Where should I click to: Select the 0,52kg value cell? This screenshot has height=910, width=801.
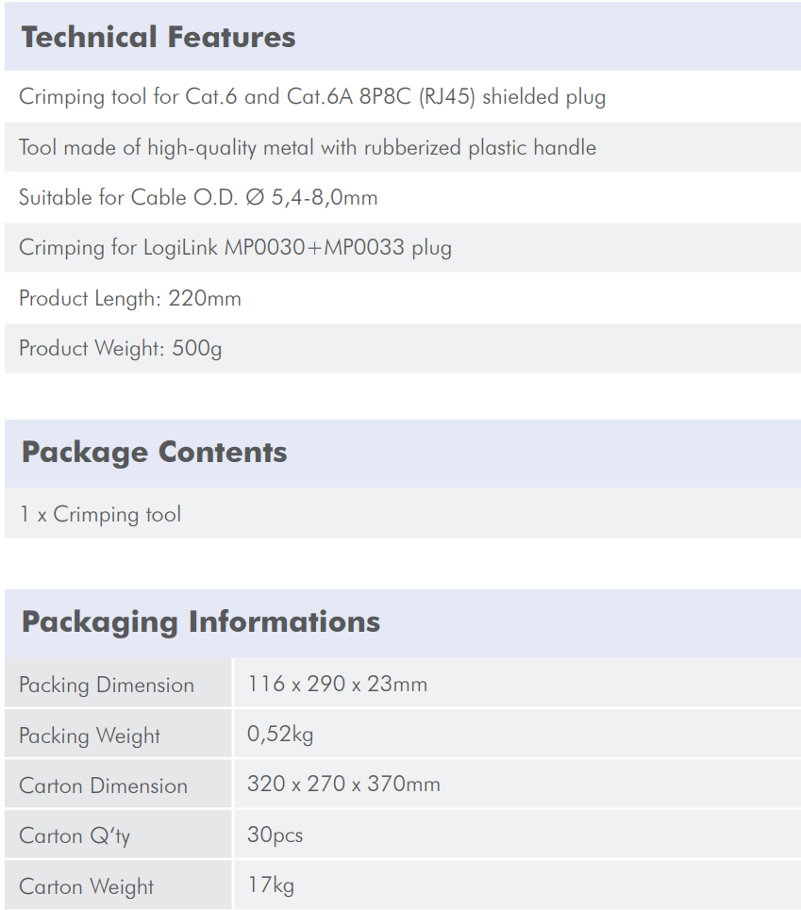(517, 734)
